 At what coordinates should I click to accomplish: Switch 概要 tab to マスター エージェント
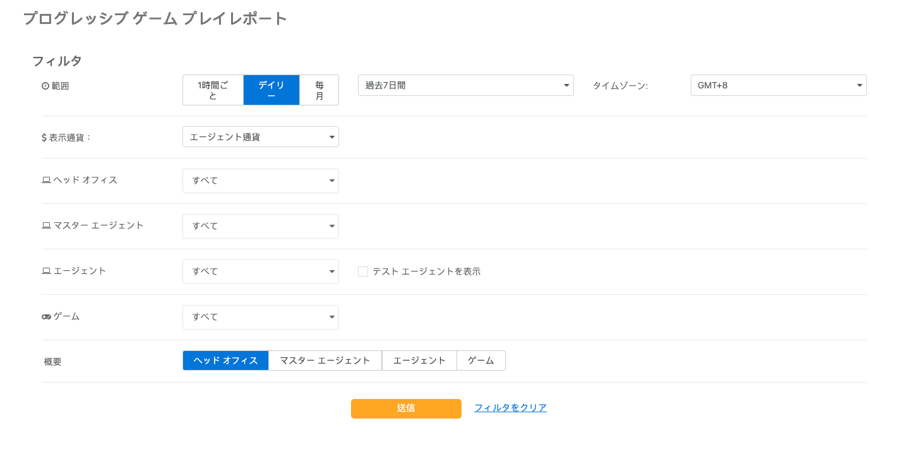point(325,360)
